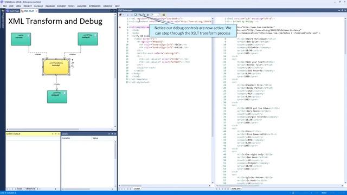Click the artifact icon on top-right green element

95,35
